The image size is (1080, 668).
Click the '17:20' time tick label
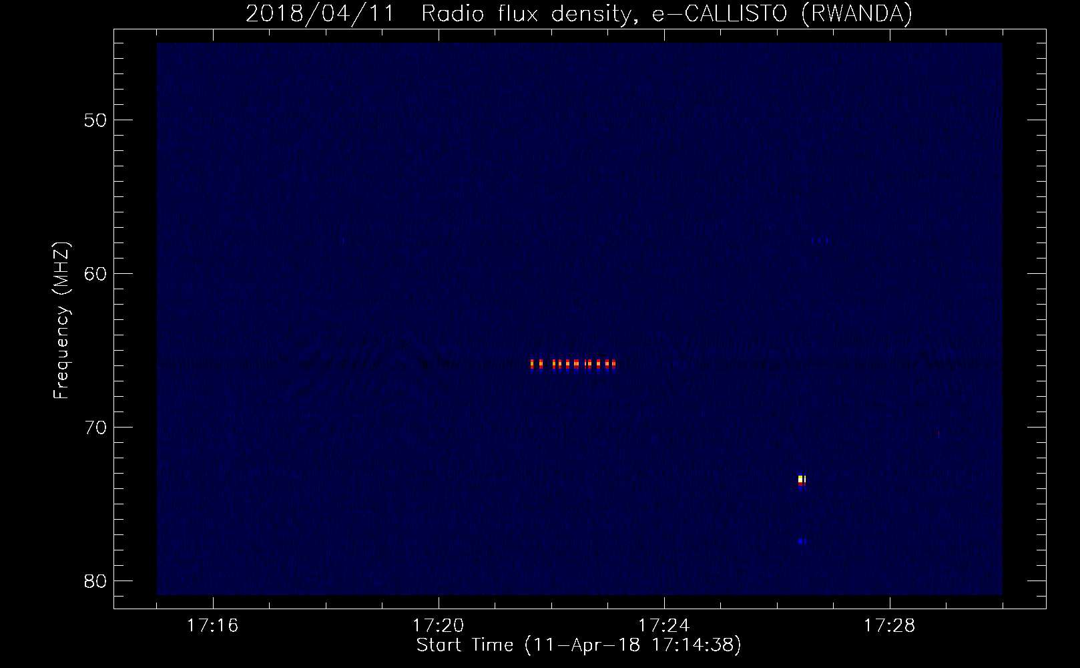tap(439, 626)
